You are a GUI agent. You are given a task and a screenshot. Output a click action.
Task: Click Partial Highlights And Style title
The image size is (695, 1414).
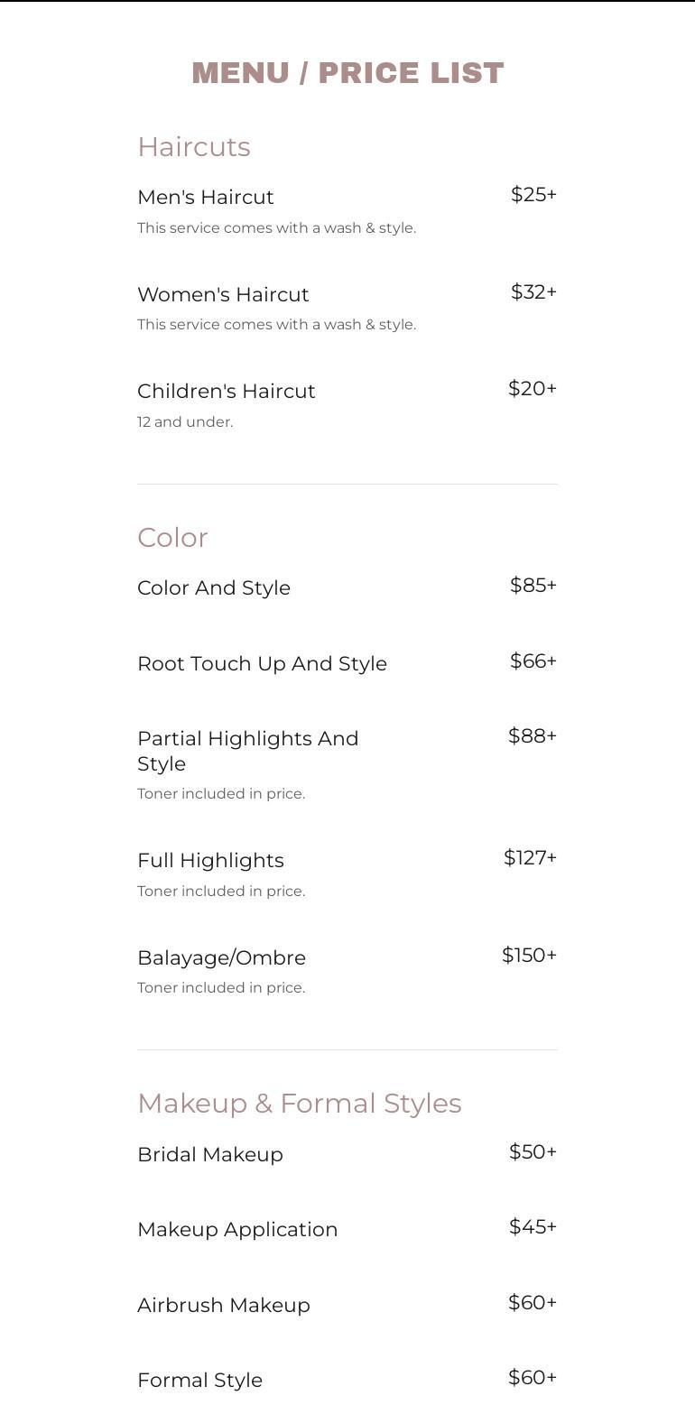pyautogui.click(x=248, y=751)
